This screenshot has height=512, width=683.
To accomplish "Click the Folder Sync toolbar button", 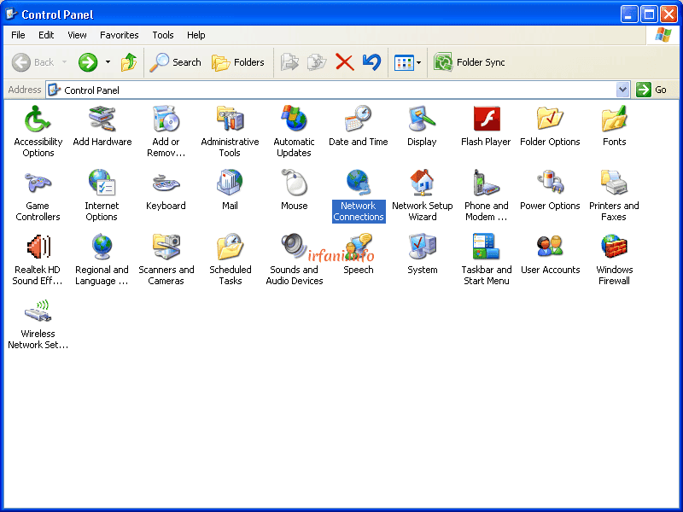I will (470, 62).
